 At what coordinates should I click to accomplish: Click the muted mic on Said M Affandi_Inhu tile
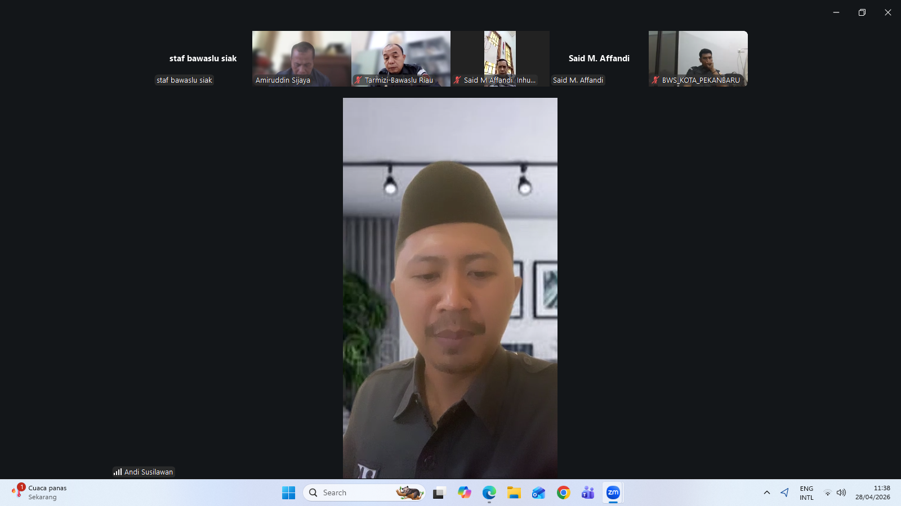coord(457,80)
